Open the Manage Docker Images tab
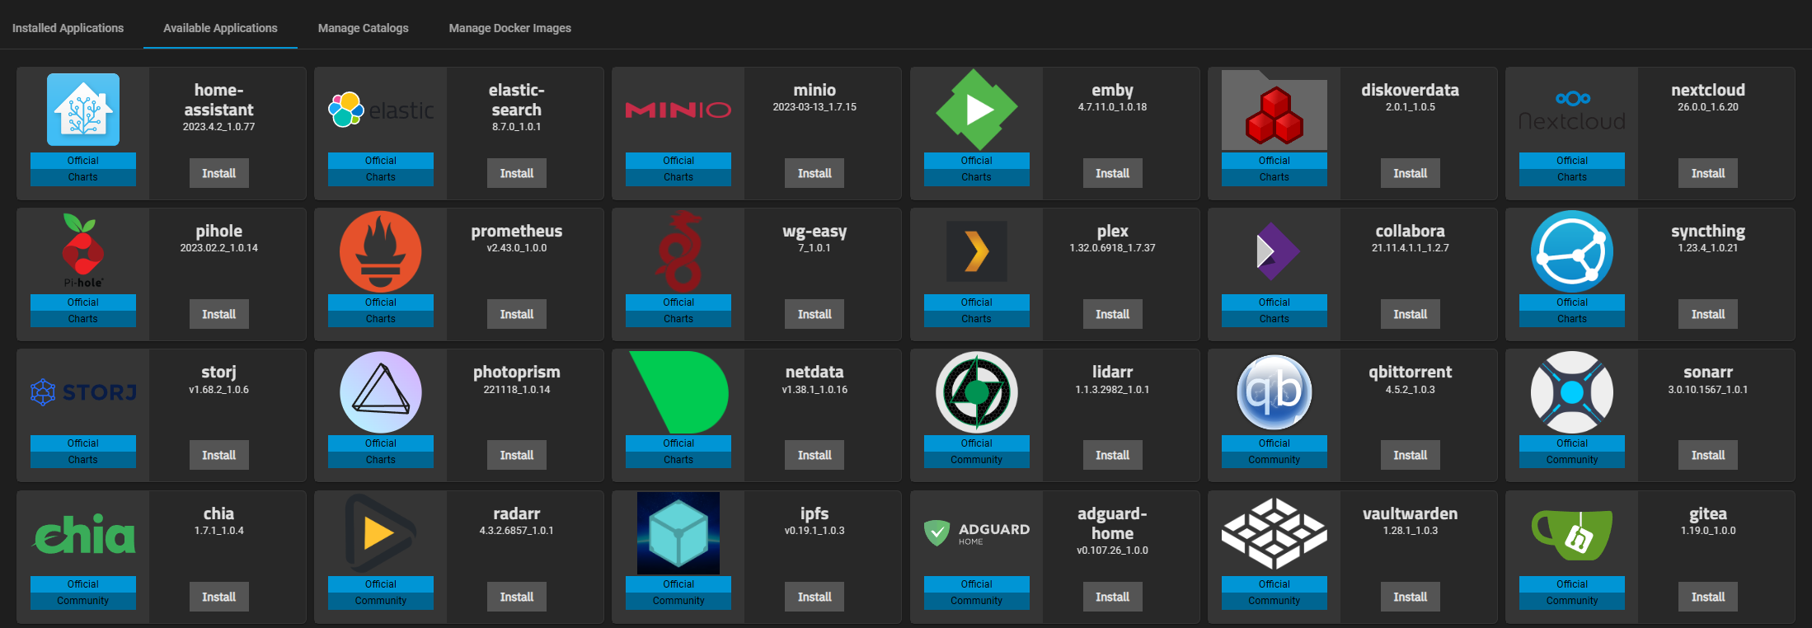This screenshot has height=628, width=1812. (x=509, y=28)
